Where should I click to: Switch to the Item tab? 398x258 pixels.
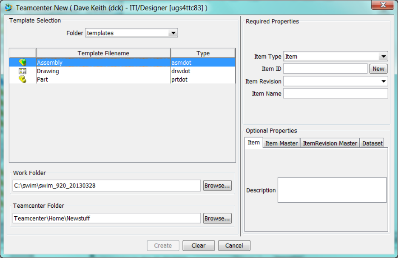point(253,143)
